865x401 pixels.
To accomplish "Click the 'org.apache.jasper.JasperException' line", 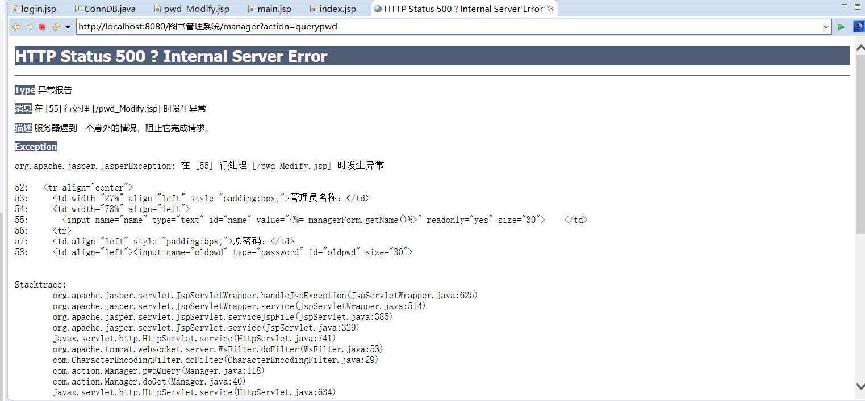I will tap(199, 166).
